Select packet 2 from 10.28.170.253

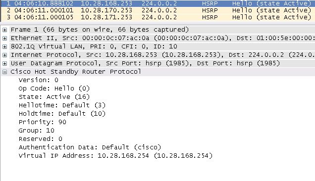[x=158, y=10]
